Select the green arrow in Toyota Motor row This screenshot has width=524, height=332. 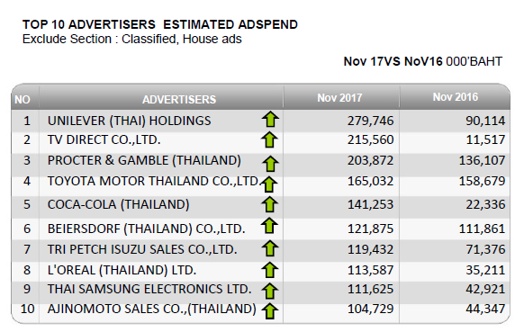tap(269, 184)
